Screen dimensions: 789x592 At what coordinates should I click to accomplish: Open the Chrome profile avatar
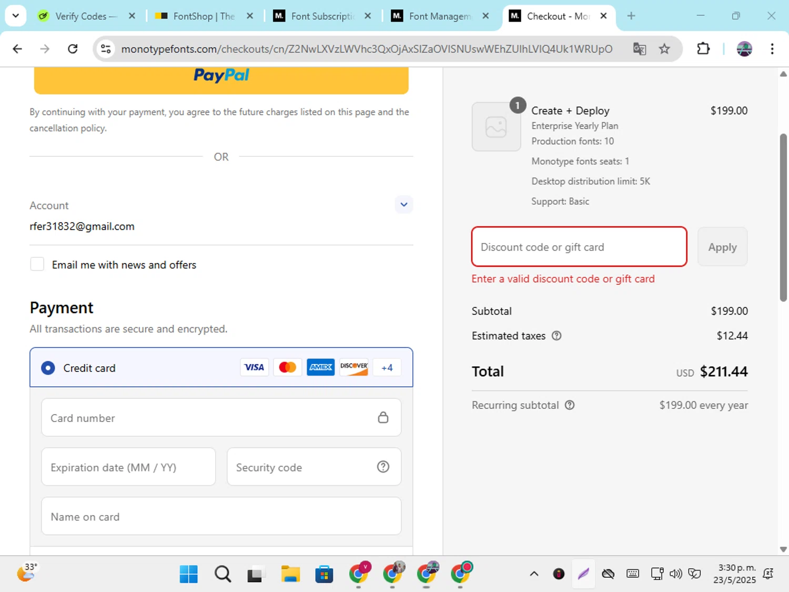point(744,49)
